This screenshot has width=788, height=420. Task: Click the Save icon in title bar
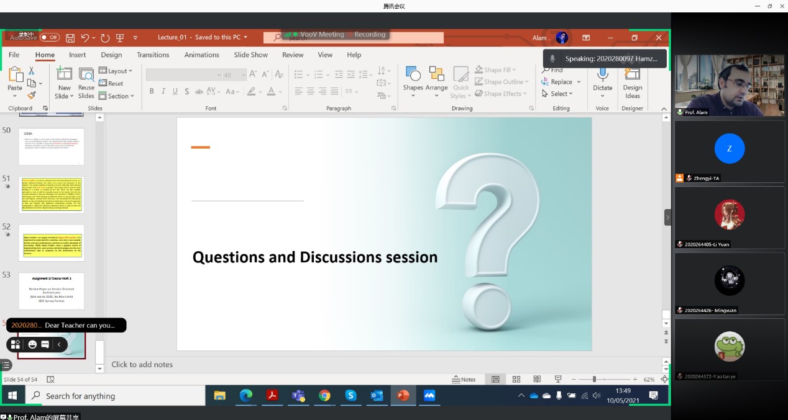coord(70,38)
